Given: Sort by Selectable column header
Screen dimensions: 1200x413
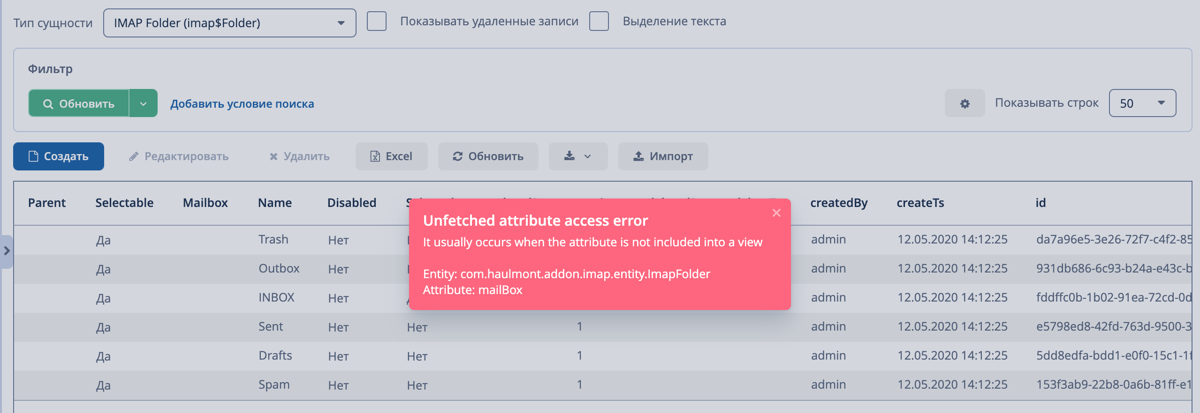Looking at the screenshot, I should (124, 203).
